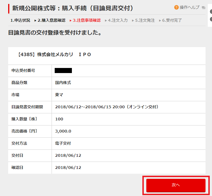Select step 1.申込状況
The width and height of the screenshot is (212, 196).
coord(20,20)
